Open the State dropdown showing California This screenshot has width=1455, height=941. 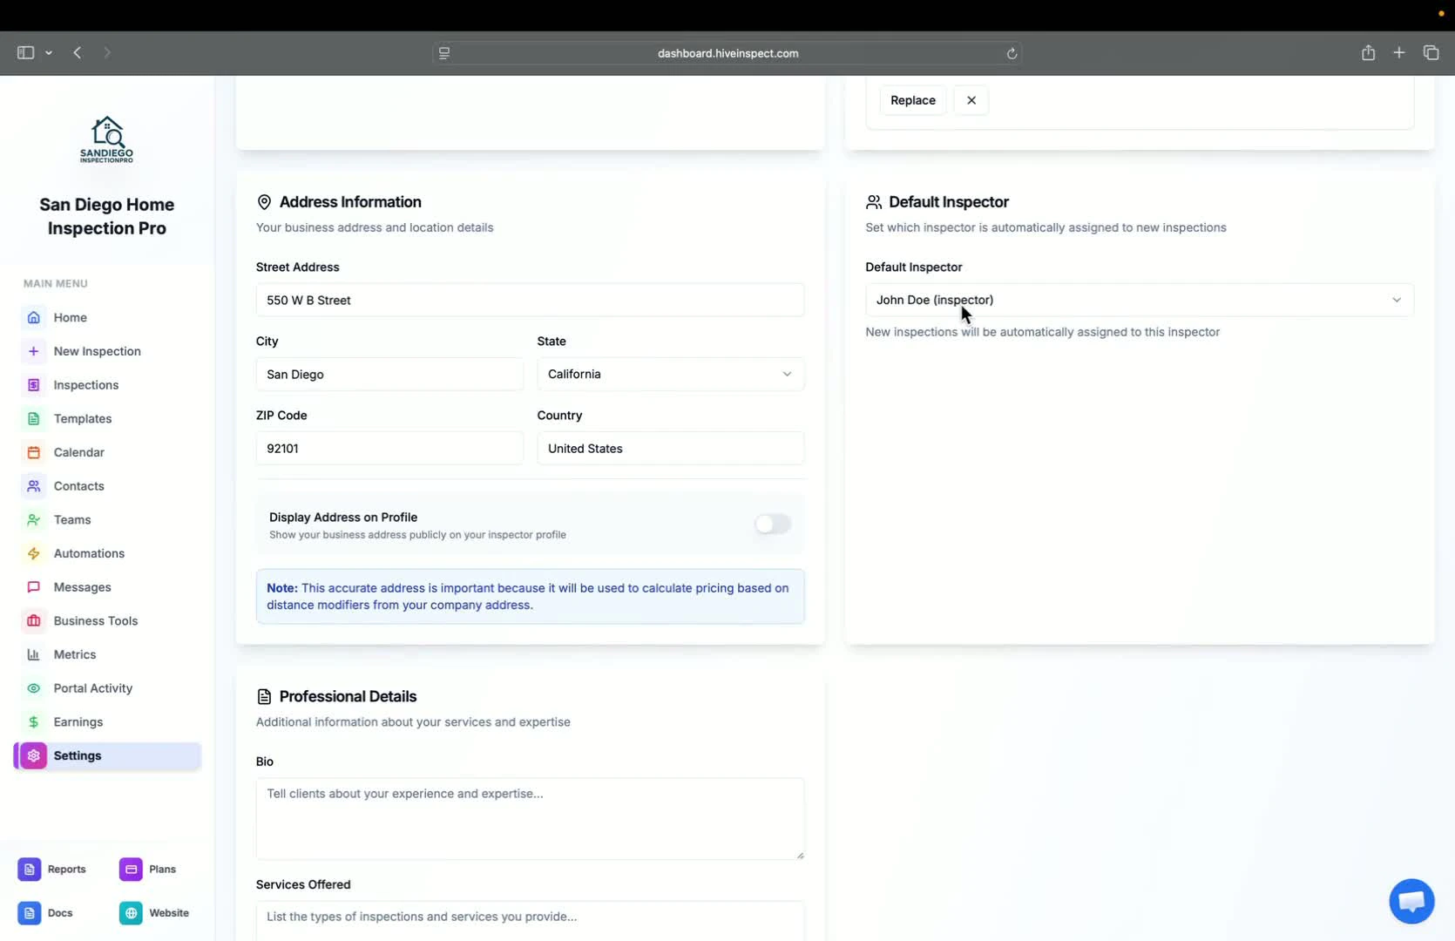click(669, 374)
